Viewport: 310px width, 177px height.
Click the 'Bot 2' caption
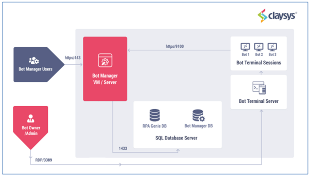pyautogui.click(x=259, y=54)
